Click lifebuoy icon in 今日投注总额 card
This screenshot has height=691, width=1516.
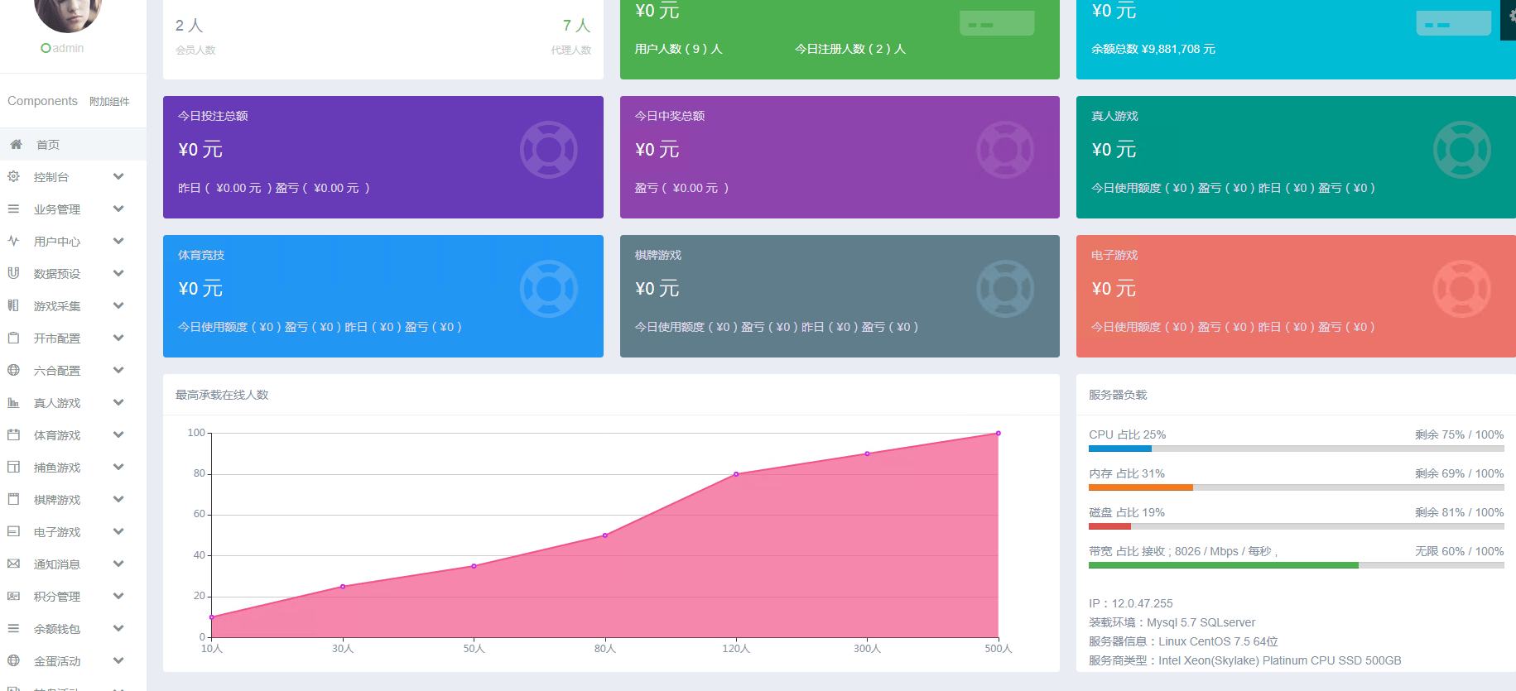[548, 150]
